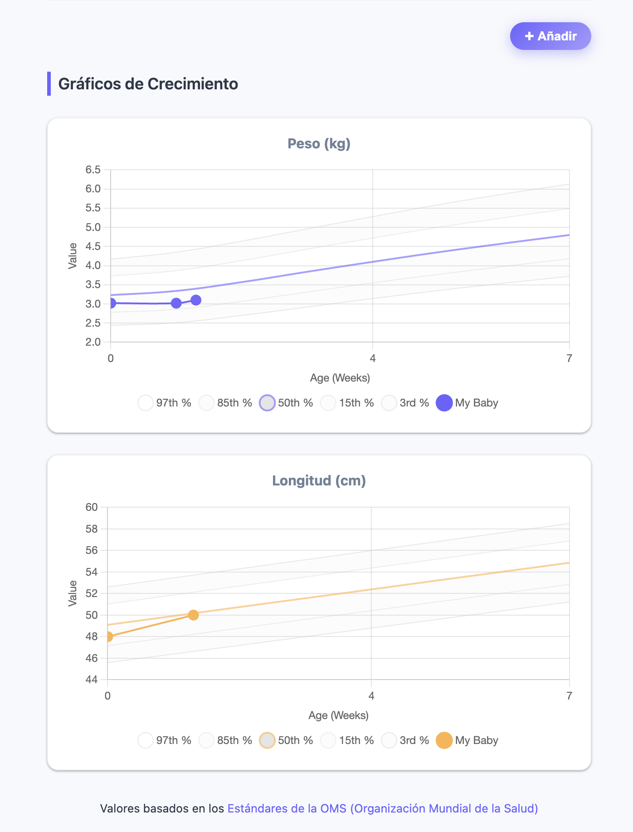Image resolution: width=633 pixels, height=832 pixels.
Task: Open the Estándares de la OMS link
Action: (x=382, y=808)
